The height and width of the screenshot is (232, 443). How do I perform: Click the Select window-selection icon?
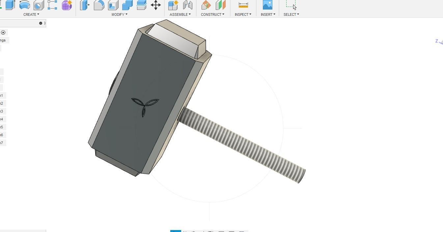[x=291, y=5]
